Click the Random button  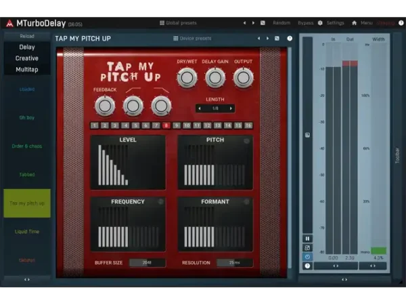281,23
